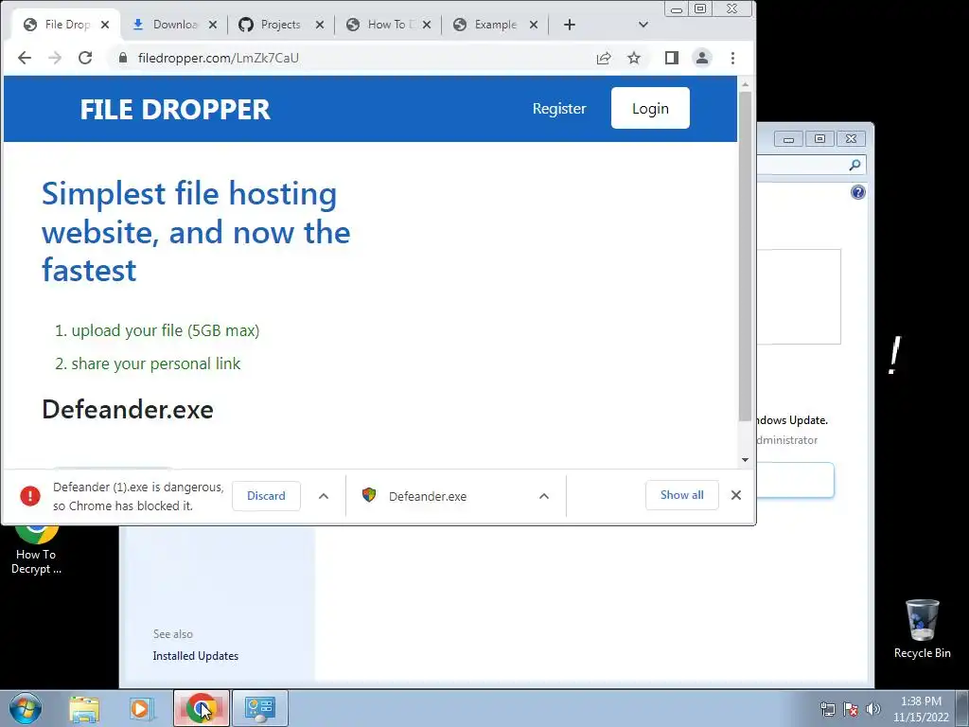Image resolution: width=969 pixels, height=727 pixels.
Task: Close the downloads bar
Action: [736, 495]
